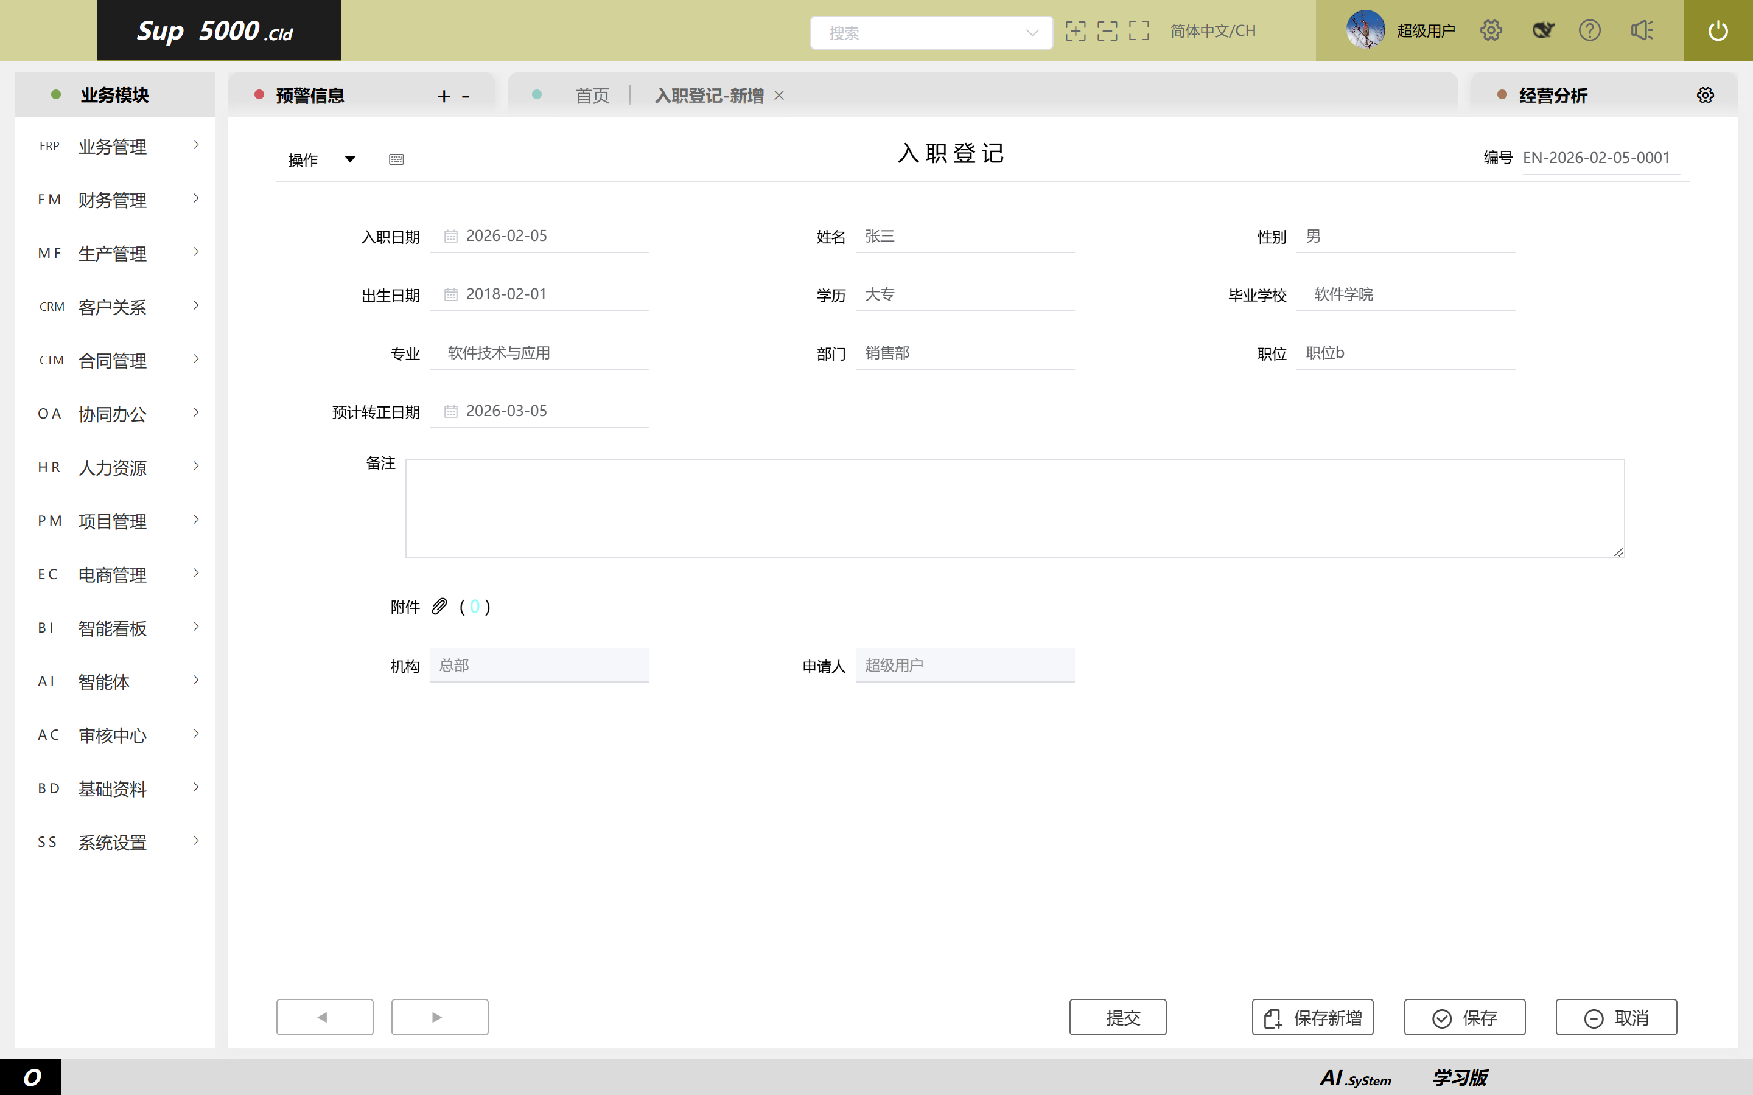Click the plus icon in 预警信息 panel
This screenshot has height=1095, width=1753.
444,96
